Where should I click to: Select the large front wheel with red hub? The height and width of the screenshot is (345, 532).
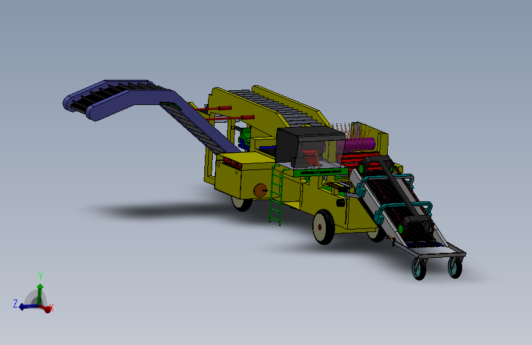tap(323, 227)
